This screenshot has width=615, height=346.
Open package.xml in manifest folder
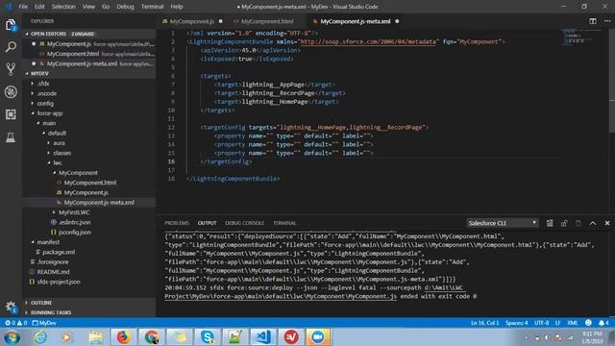[x=89, y=252]
